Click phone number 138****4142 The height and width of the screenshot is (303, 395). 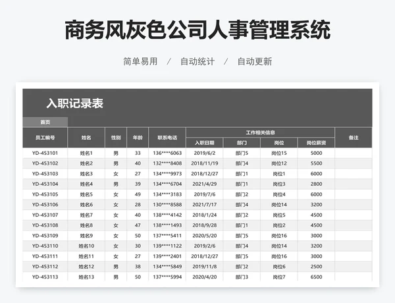(x=167, y=215)
